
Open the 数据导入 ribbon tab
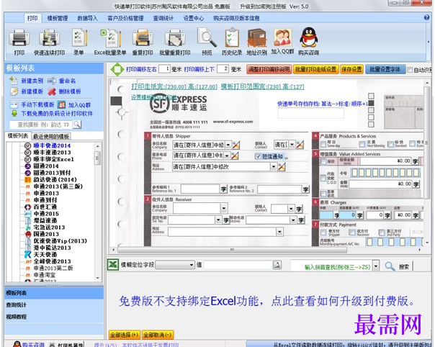pyautogui.click(x=87, y=18)
